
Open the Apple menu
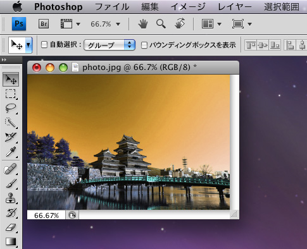click(18, 7)
